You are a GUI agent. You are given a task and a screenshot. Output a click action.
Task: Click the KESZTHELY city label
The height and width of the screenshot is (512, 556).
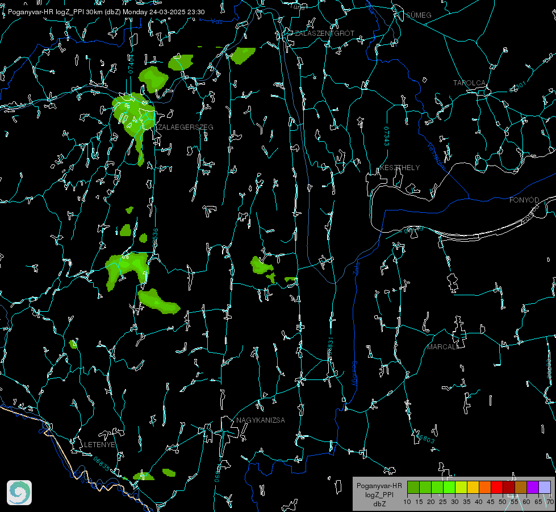pos(400,167)
